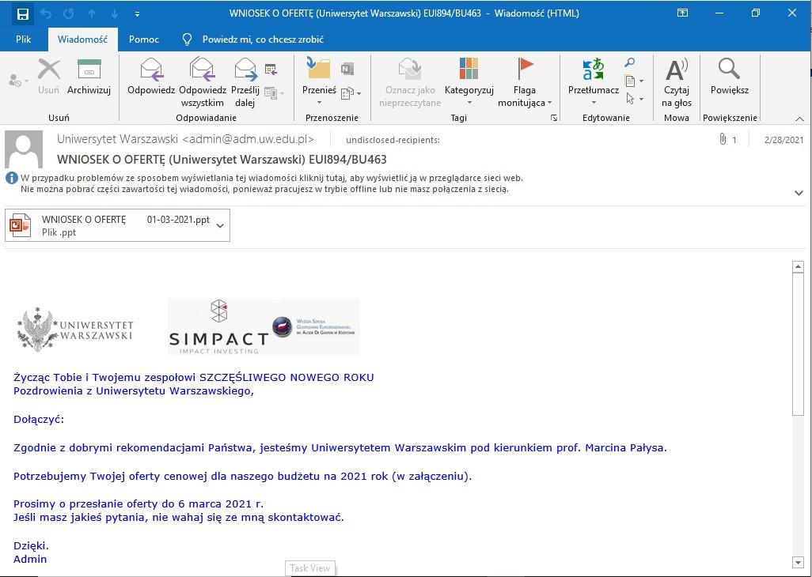This screenshot has width=812, height=577.
Task: Collapse the ribbon with the caret
Action: (x=799, y=119)
